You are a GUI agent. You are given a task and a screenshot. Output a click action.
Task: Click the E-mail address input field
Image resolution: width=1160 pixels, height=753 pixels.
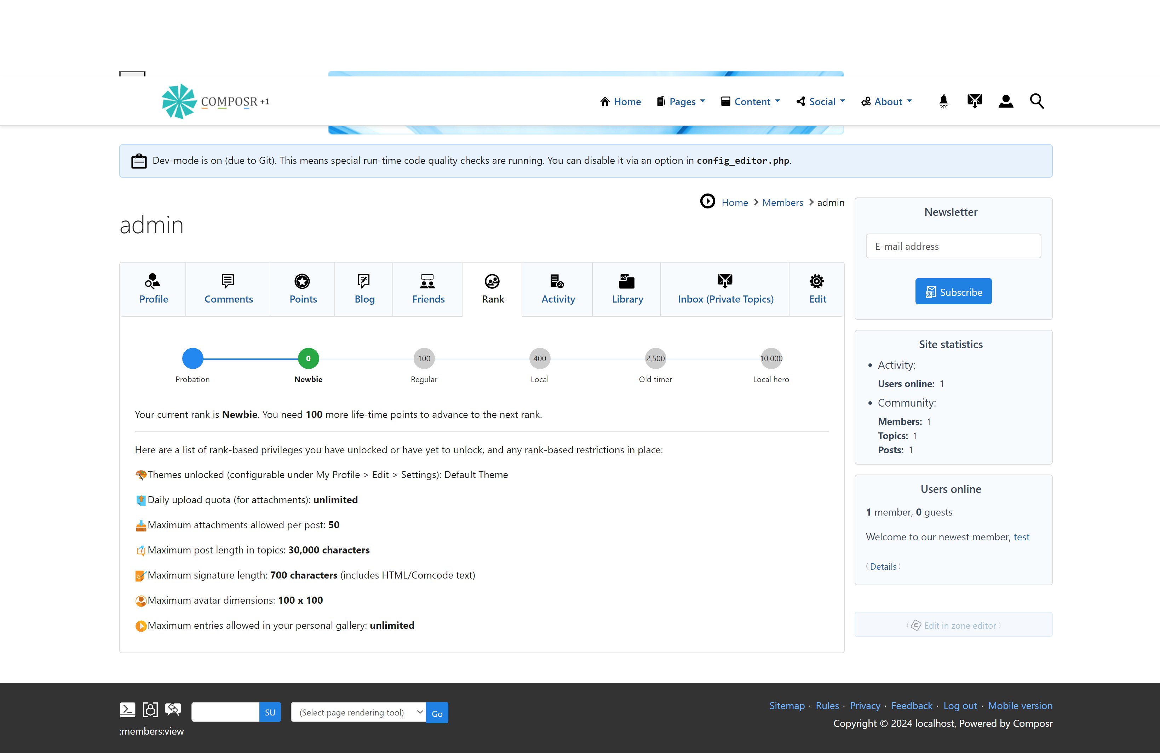pyautogui.click(x=953, y=246)
